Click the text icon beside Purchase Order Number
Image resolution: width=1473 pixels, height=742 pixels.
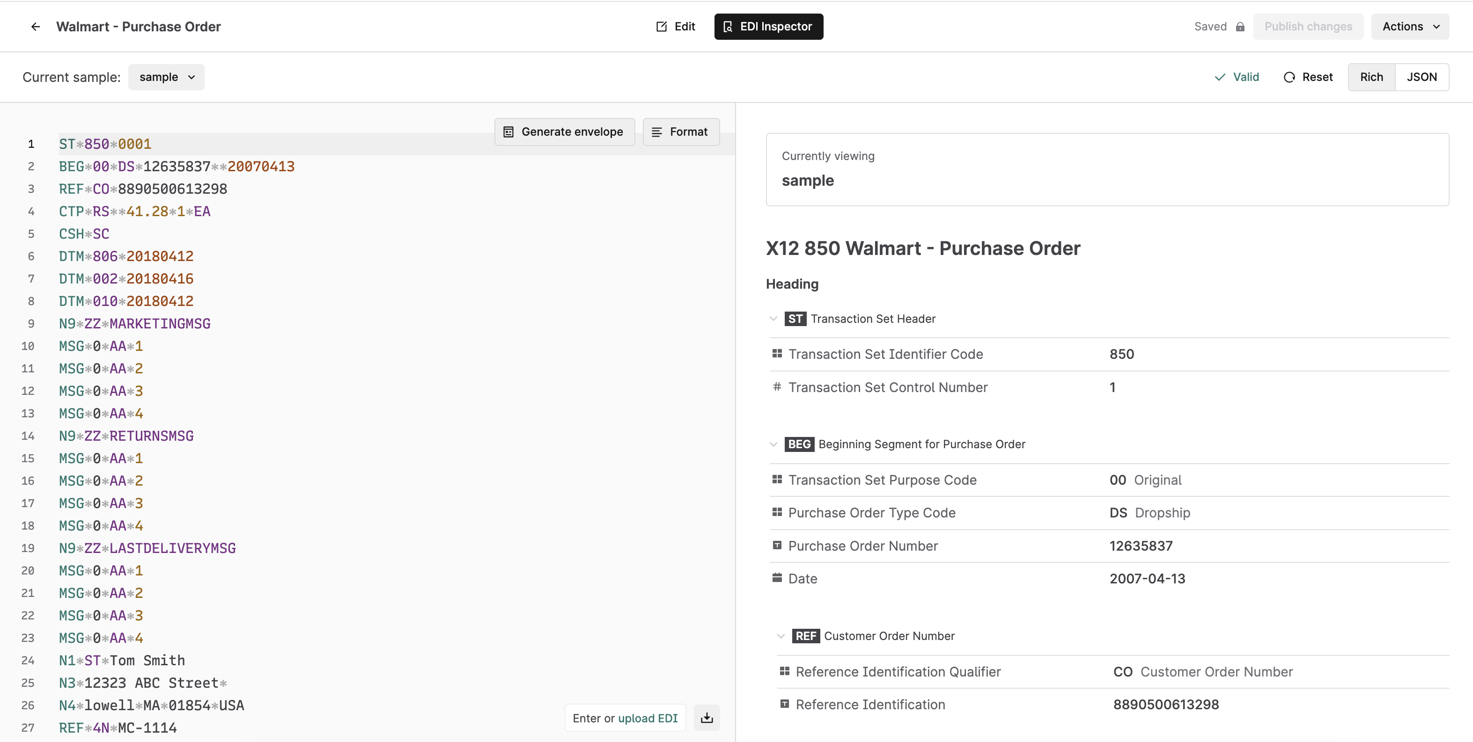(777, 546)
